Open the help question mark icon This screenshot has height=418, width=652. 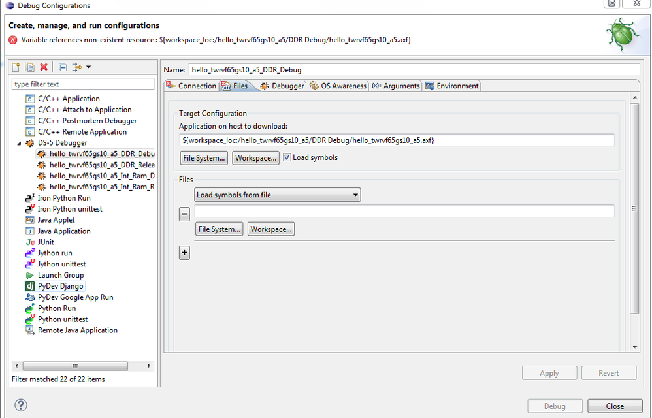(x=21, y=406)
